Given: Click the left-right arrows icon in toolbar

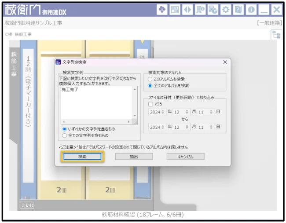Looking at the screenshot, I should [x=187, y=10].
